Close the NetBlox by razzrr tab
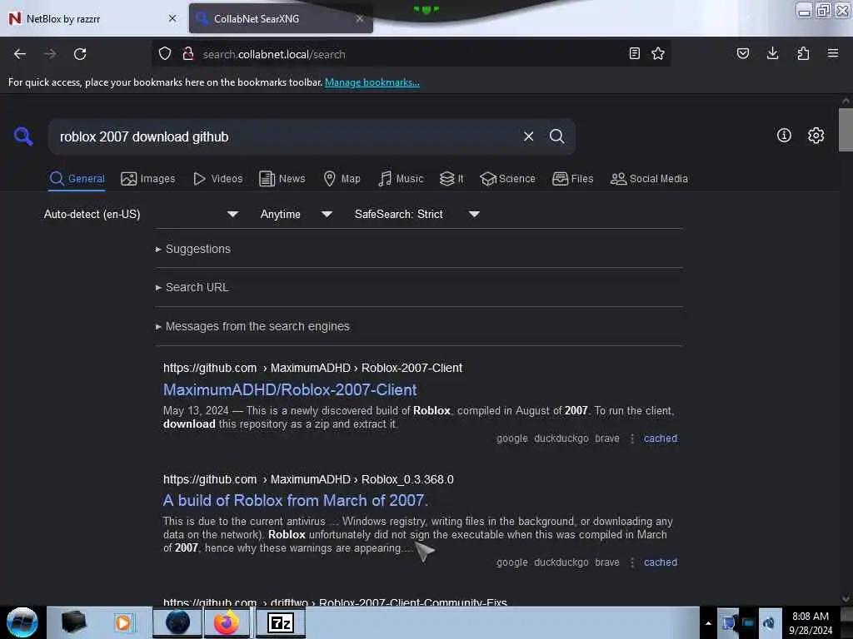This screenshot has width=853, height=639. [x=172, y=18]
